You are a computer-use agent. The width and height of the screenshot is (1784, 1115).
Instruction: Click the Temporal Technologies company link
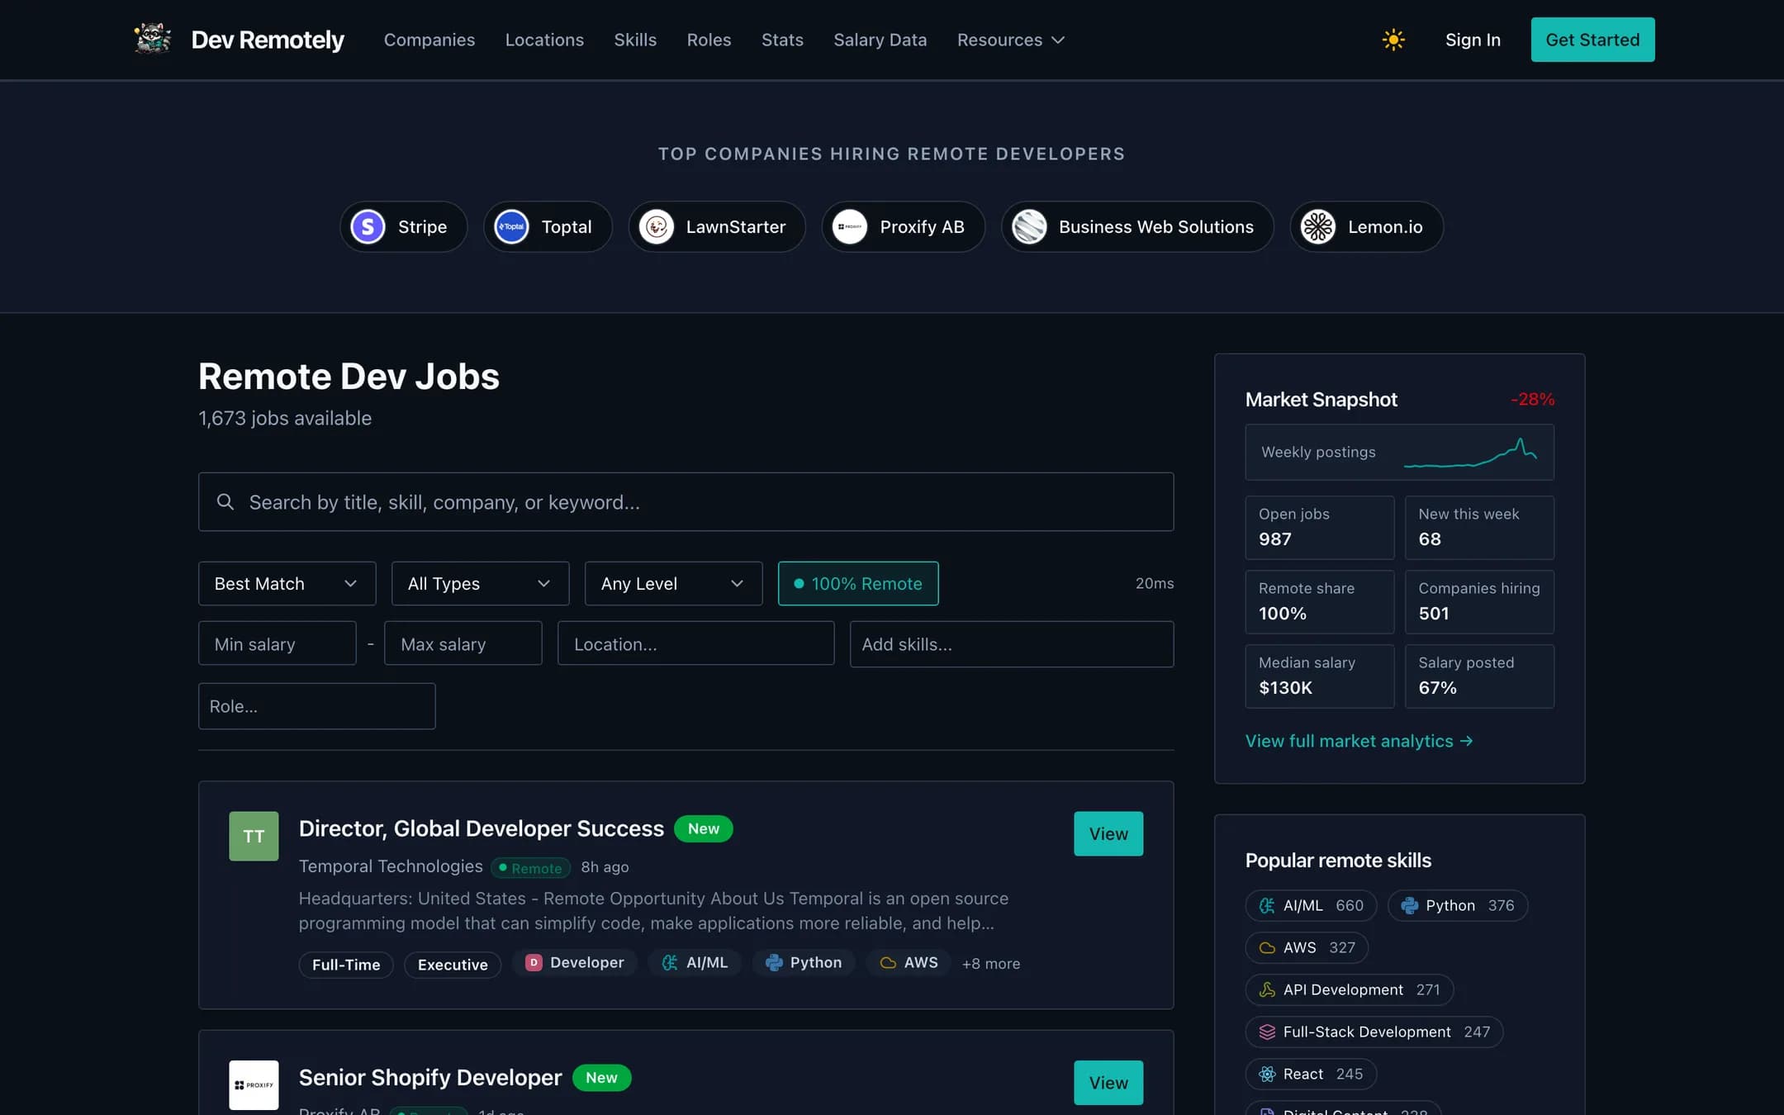[390, 866]
